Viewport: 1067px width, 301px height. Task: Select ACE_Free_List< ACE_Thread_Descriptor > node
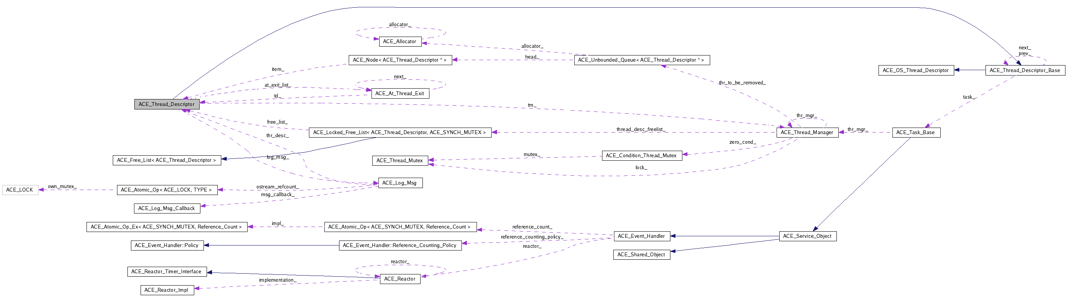[166, 160]
